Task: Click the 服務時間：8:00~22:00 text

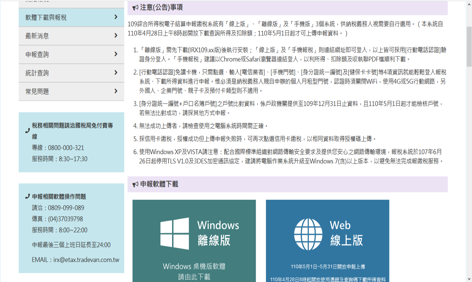Action: pos(60,230)
